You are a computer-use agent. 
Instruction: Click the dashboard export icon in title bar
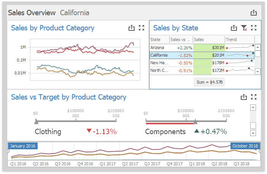tap(254, 13)
